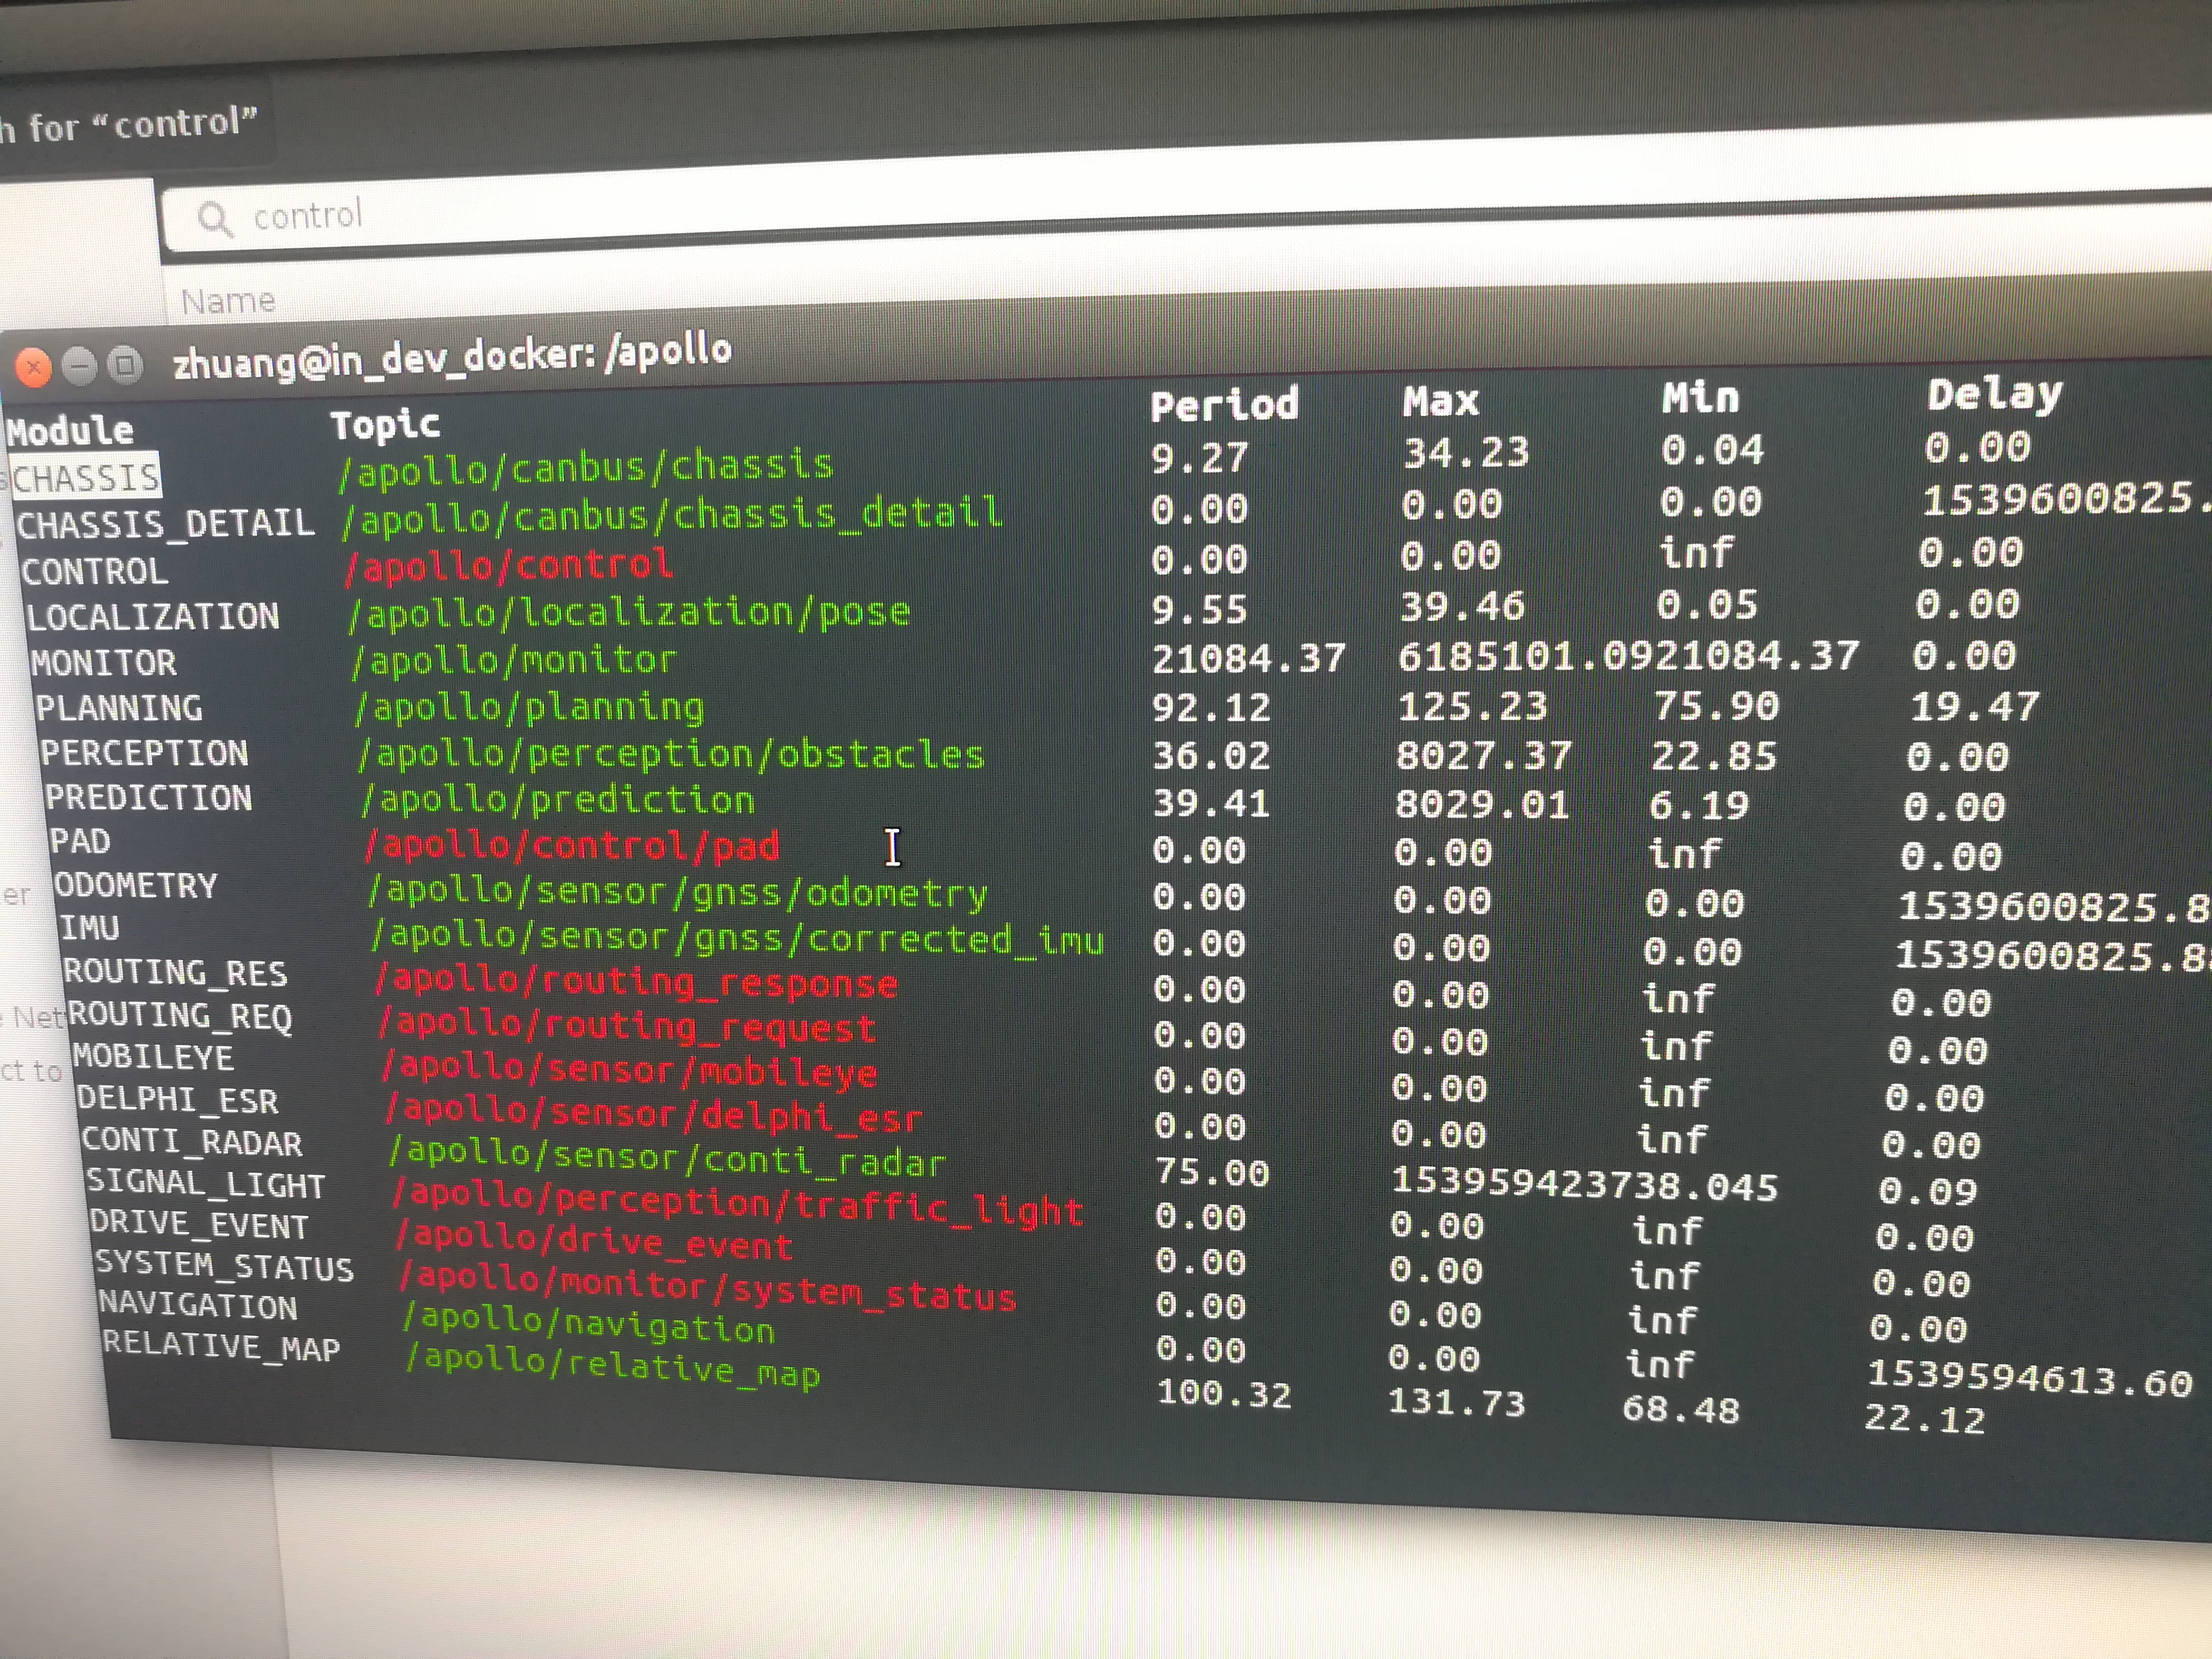
Task: Click the /apollo/routing_response topic
Action: click(636, 982)
